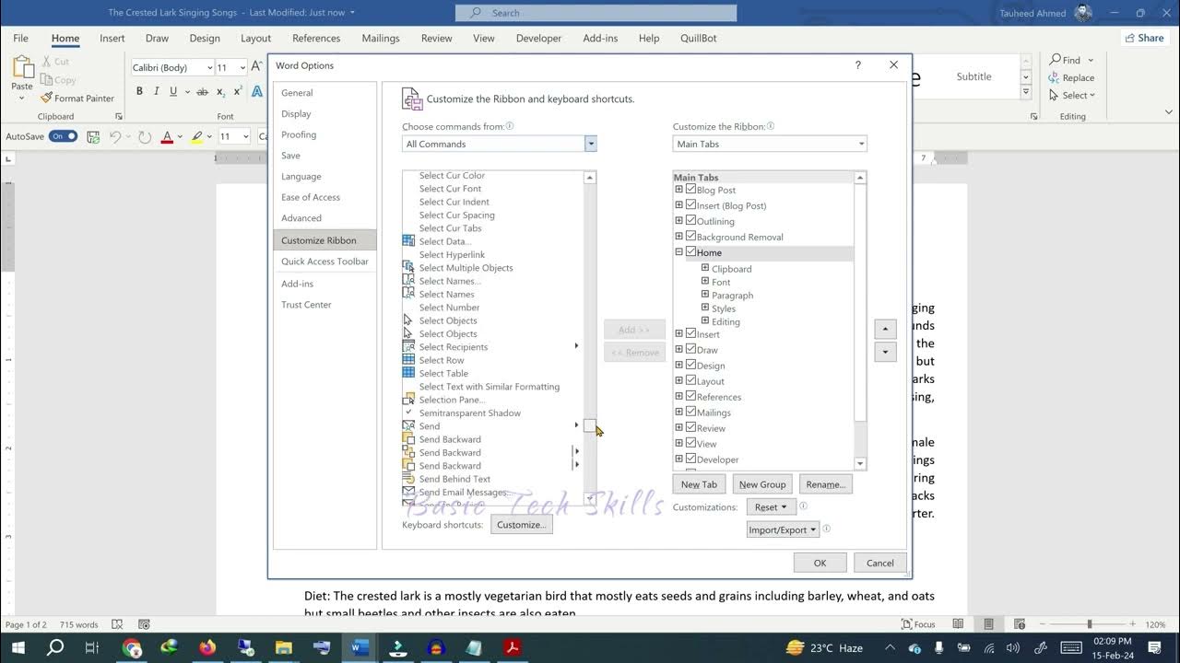Screen dimensions: 1180x663
Task: Click the Undo icon in Quick Access Toolbar
Action: tap(115, 136)
